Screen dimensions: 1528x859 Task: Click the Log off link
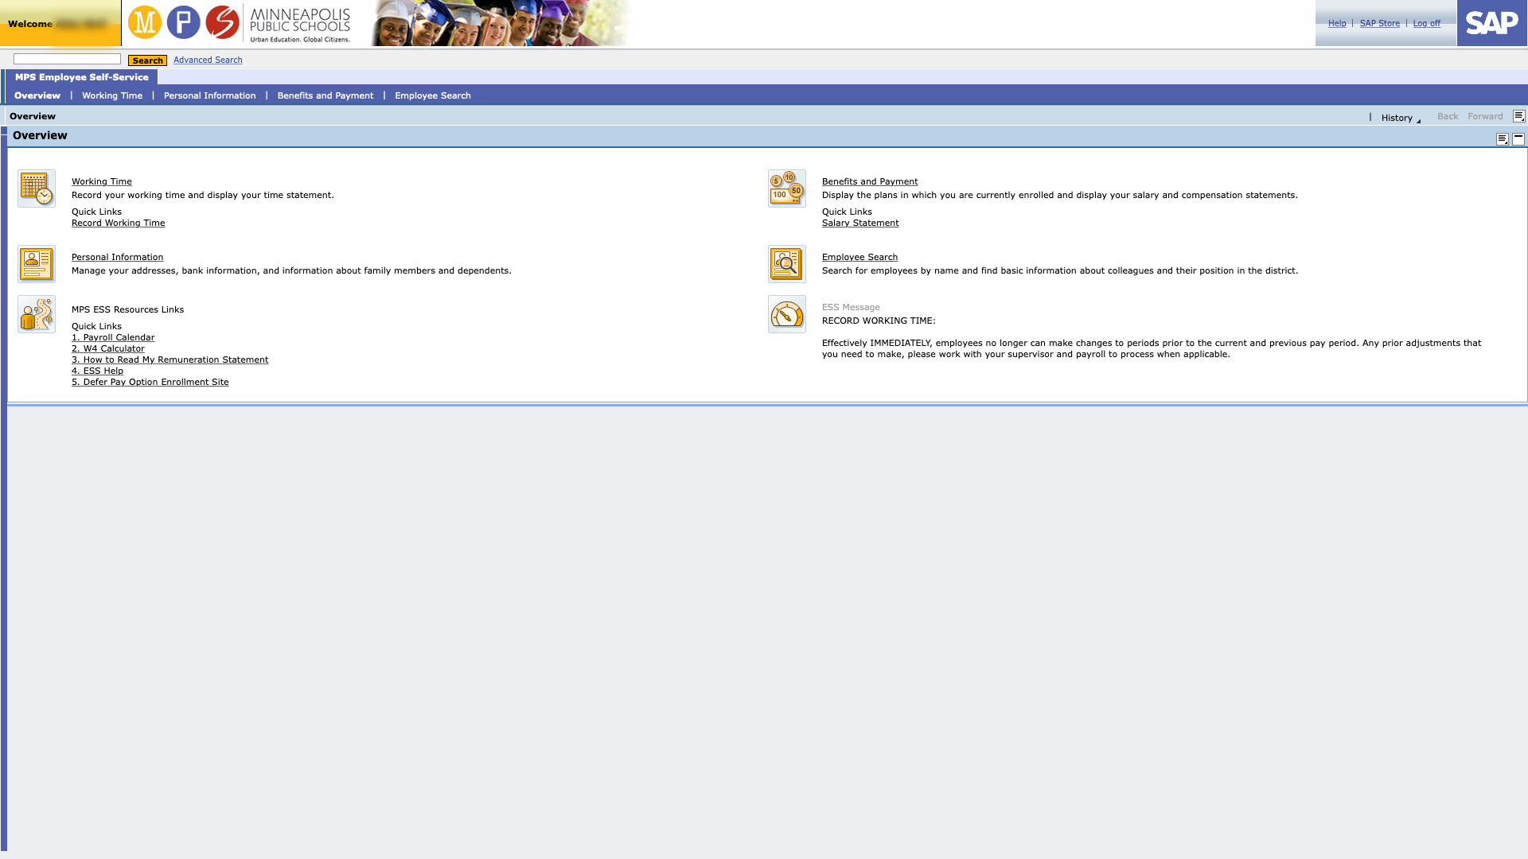pyautogui.click(x=1427, y=23)
